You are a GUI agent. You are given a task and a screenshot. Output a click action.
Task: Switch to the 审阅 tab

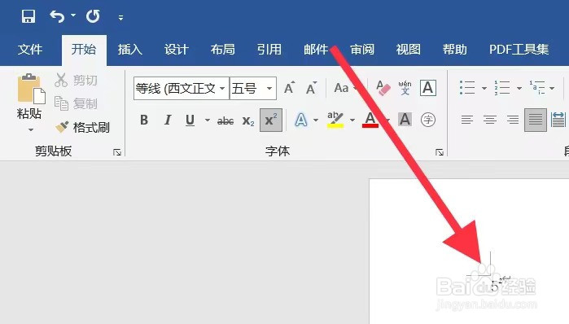pyautogui.click(x=361, y=50)
